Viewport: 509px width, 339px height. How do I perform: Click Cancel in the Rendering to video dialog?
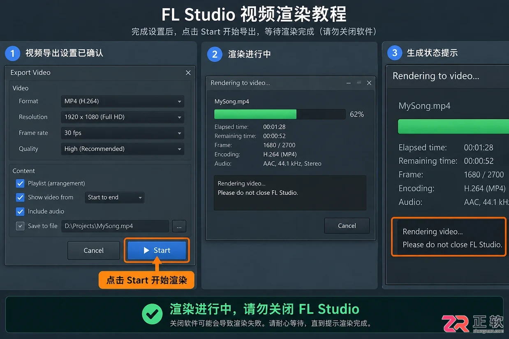pos(347,226)
